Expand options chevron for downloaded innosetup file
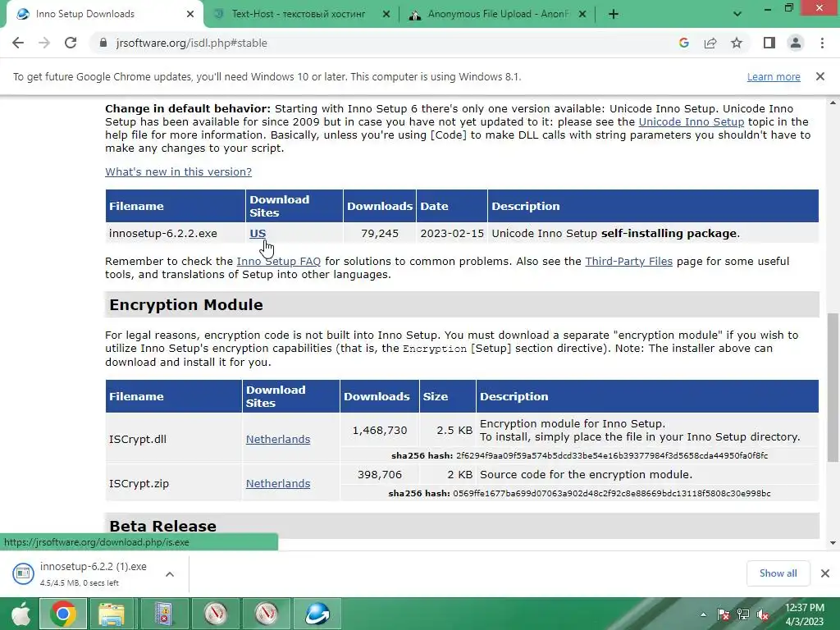Image resolution: width=840 pixels, height=630 pixels. pos(170,574)
